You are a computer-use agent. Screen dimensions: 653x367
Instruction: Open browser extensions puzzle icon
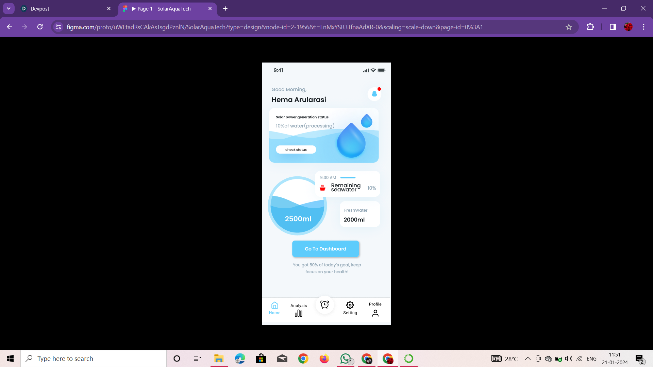point(590,27)
